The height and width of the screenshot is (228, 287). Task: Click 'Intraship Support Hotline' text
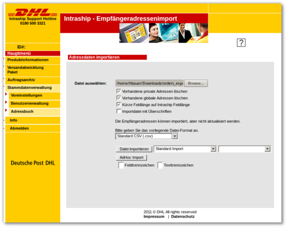click(33, 19)
